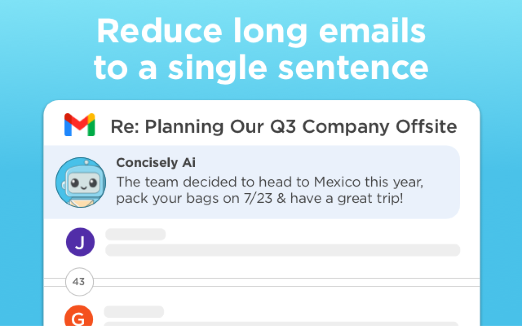Click the word Offsite in the subject
This screenshot has width=522, height=326.
[x=426, y=127]
